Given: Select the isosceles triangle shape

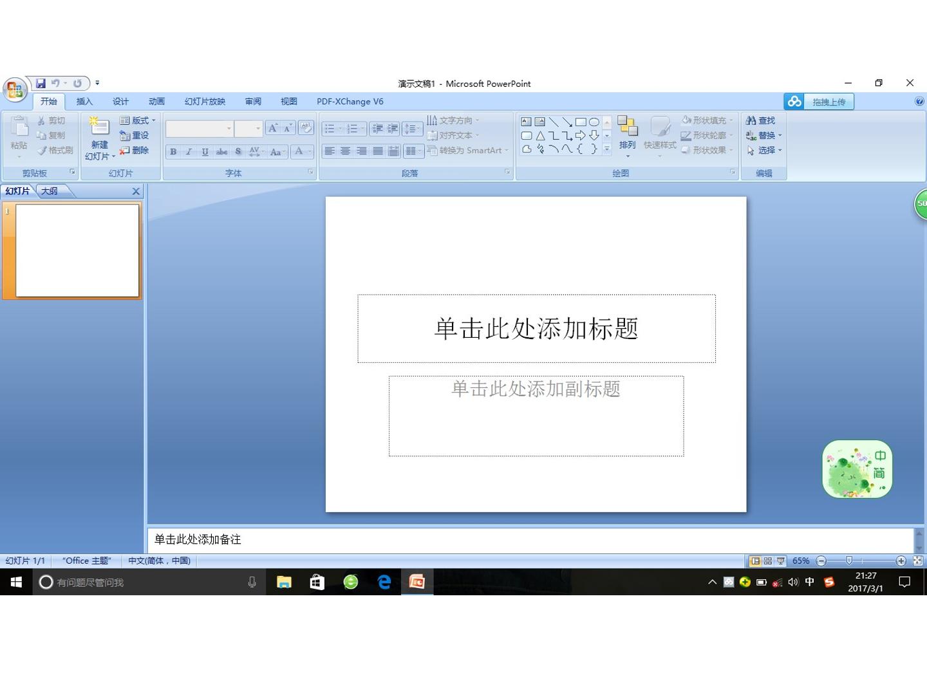Looking at the screenshot, I should [x=539, y=135].
